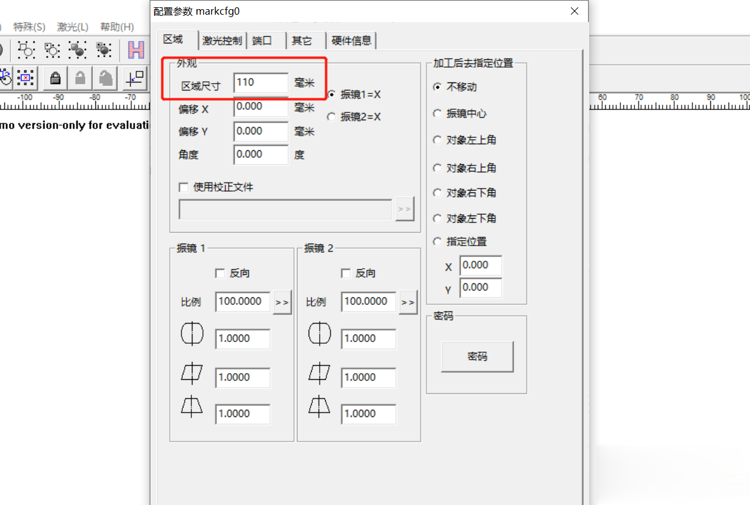Choose the 振镜1=X radio button
Viewport: 750px width, 505px height.
click(x=331, y=95)
